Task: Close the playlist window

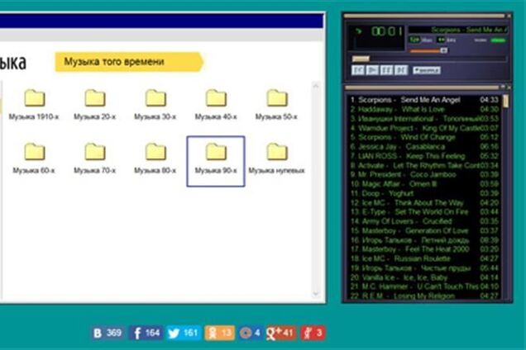Action: point(509,87)
